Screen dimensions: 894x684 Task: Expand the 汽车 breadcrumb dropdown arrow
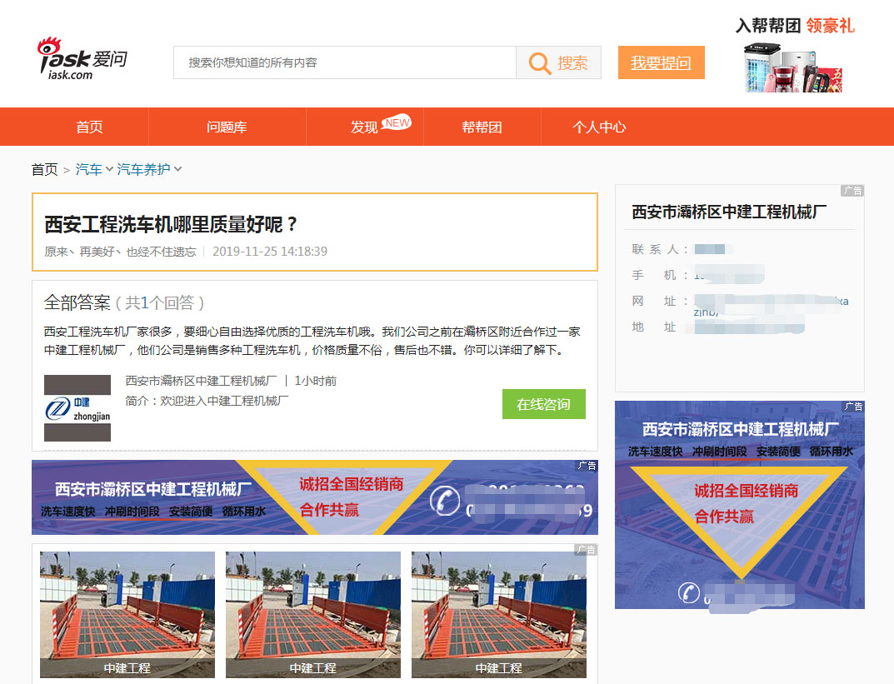pos(109,169)
